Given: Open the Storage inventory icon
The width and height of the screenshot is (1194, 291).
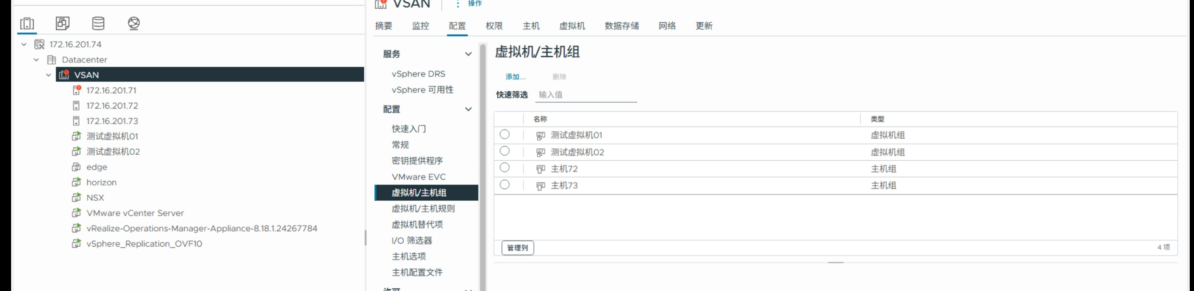Looking at the screenshot, I should (x=98, y=23).
